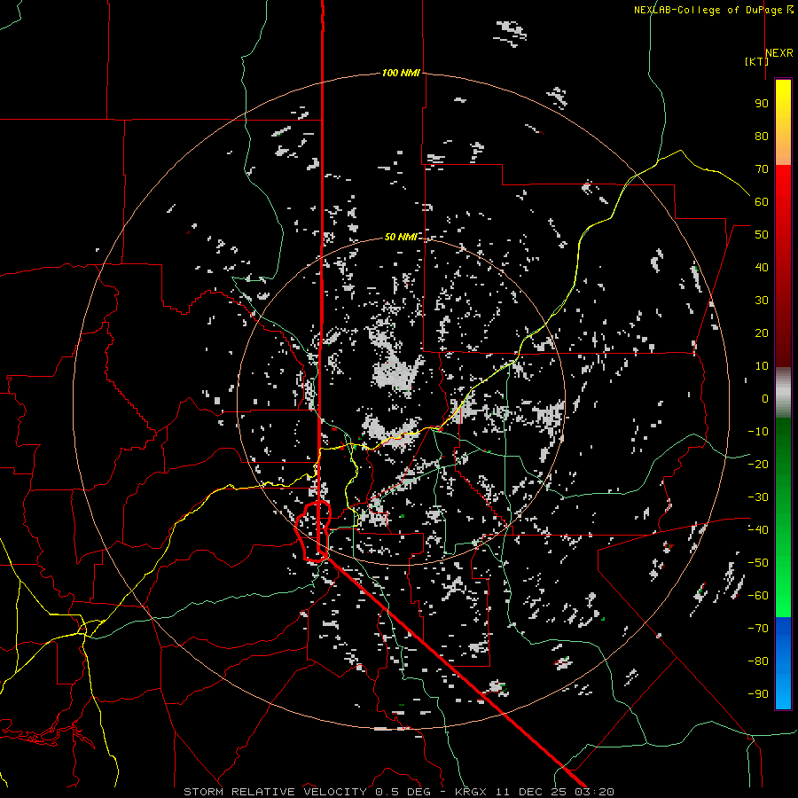Image resolution: width=798 pixels, height=798 pixels.
Task: Click the positive 70 scale value
Action: [x=762, y=169]
